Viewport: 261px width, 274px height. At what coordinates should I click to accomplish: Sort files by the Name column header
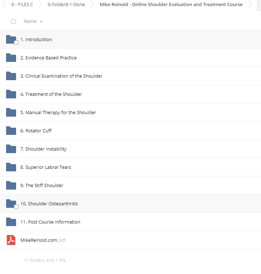click(30, 21)
